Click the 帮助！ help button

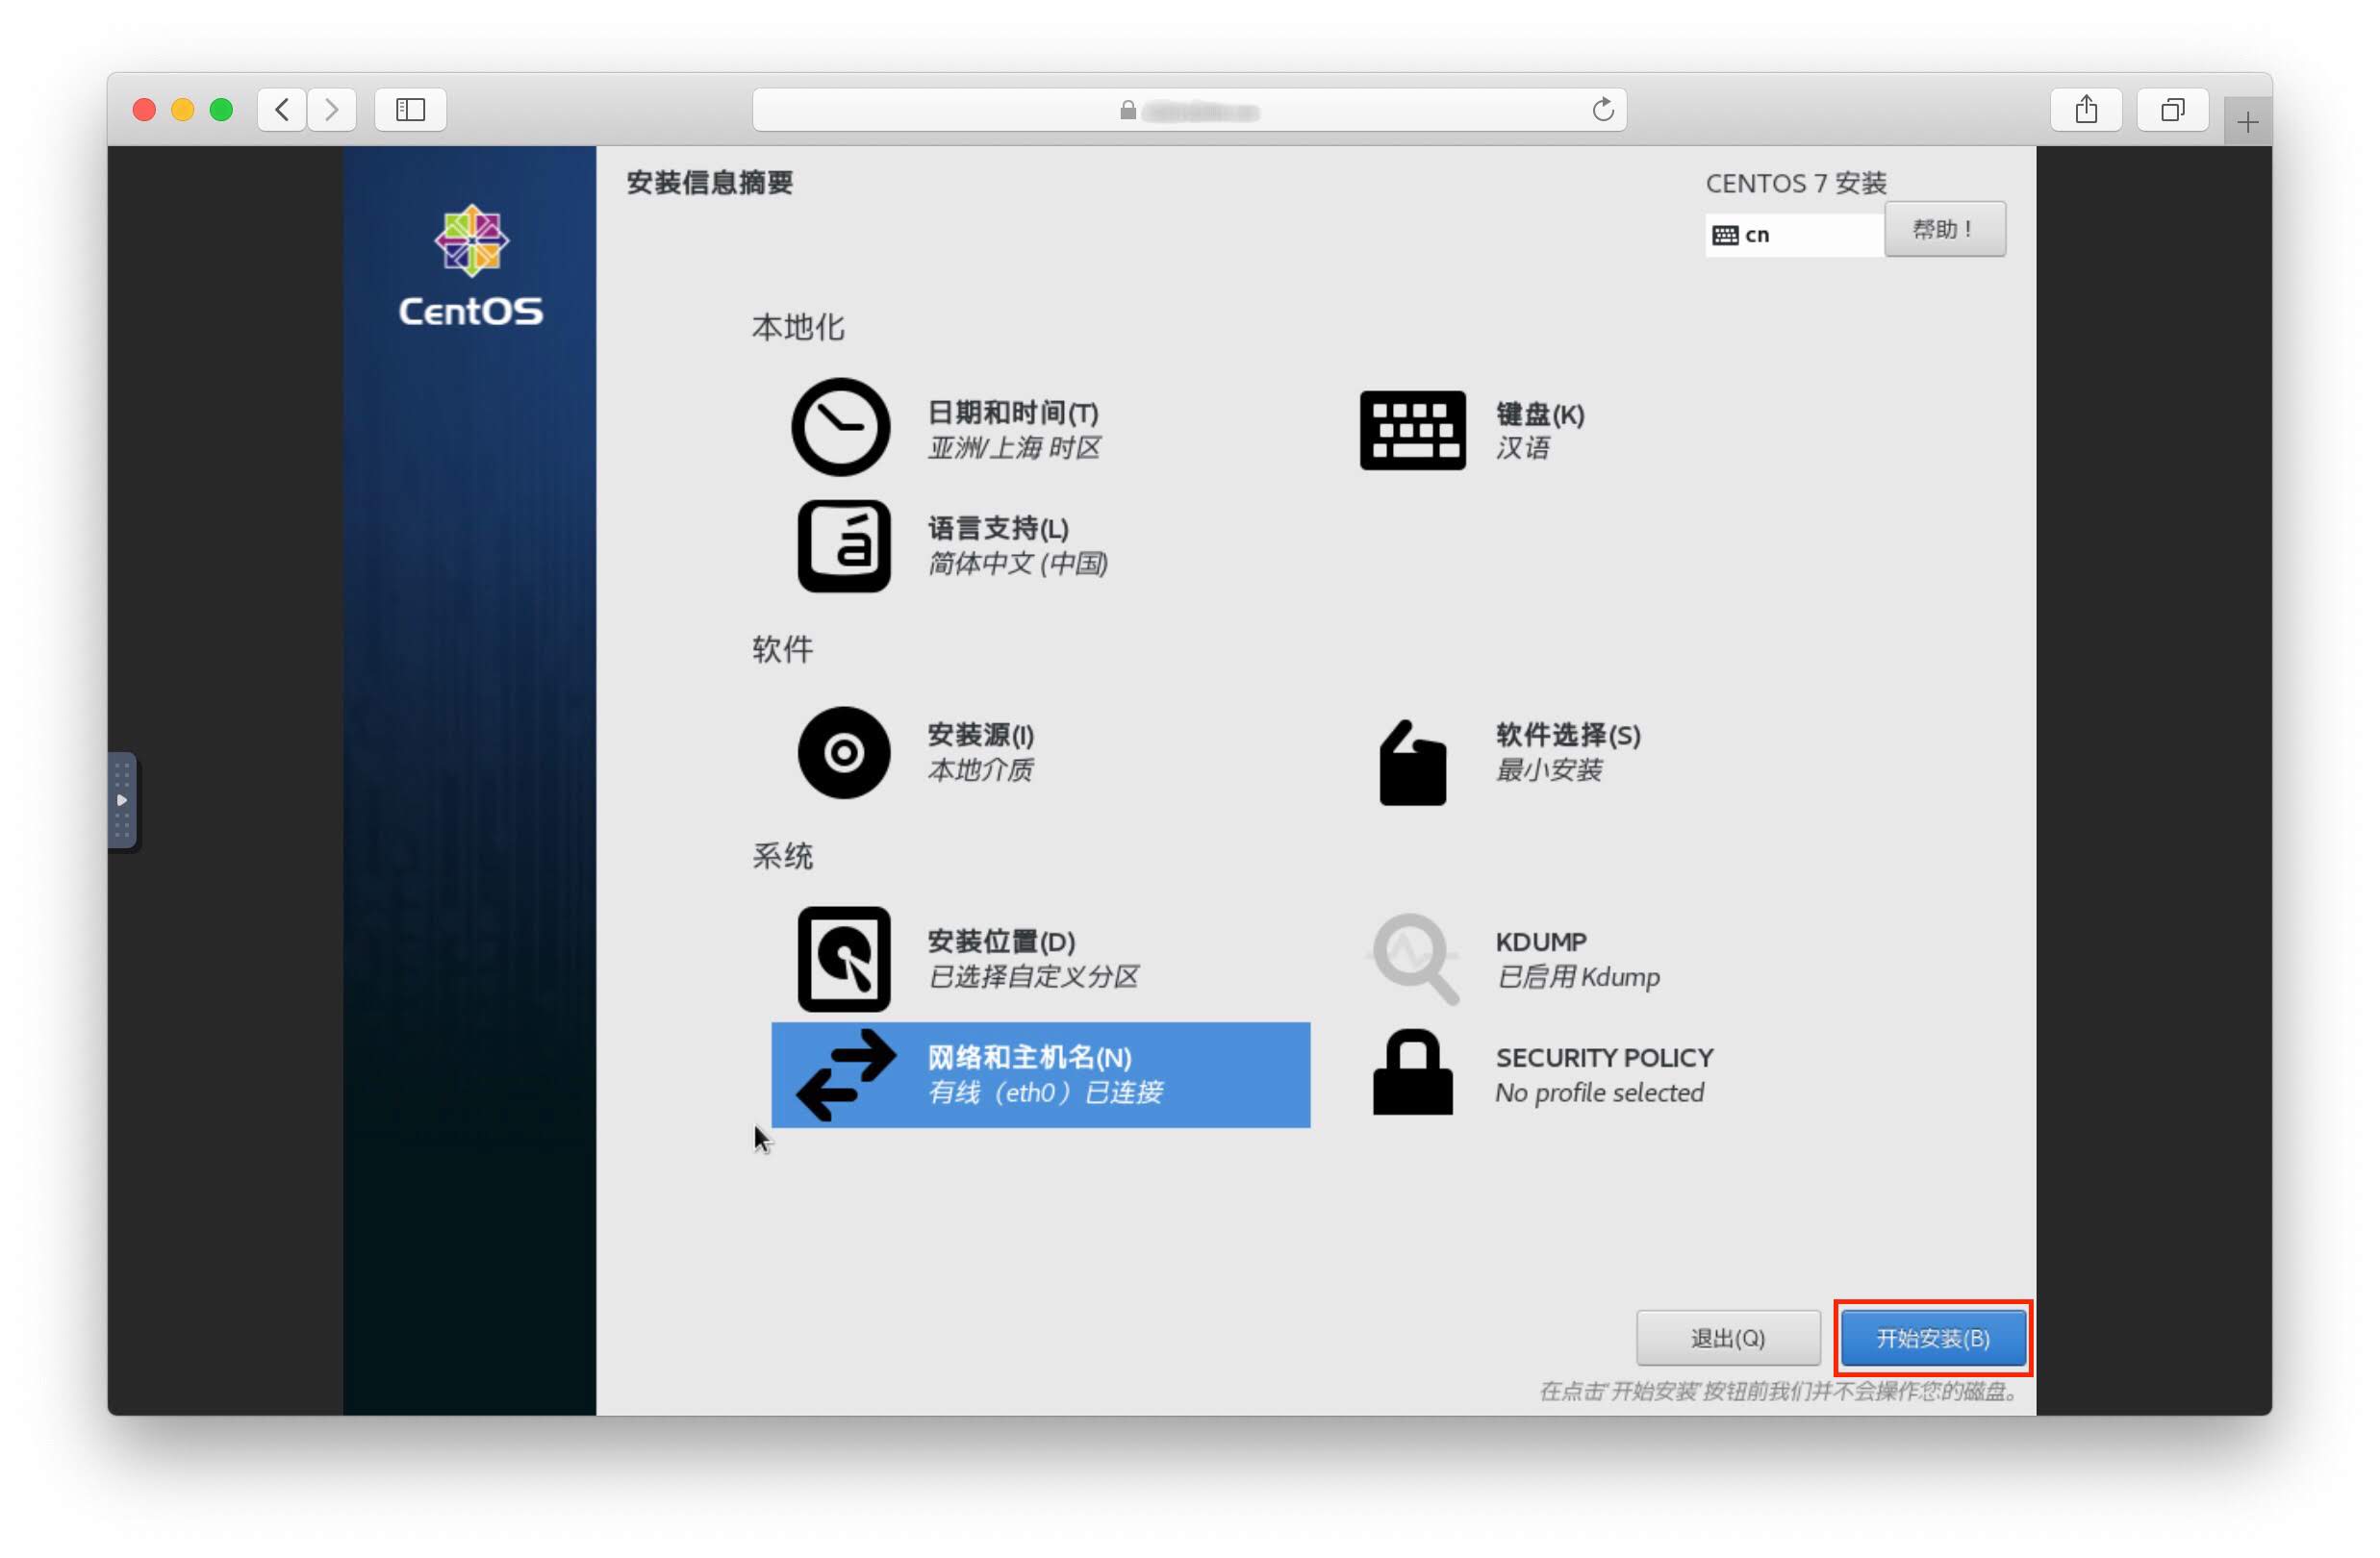coord(1944,229)
